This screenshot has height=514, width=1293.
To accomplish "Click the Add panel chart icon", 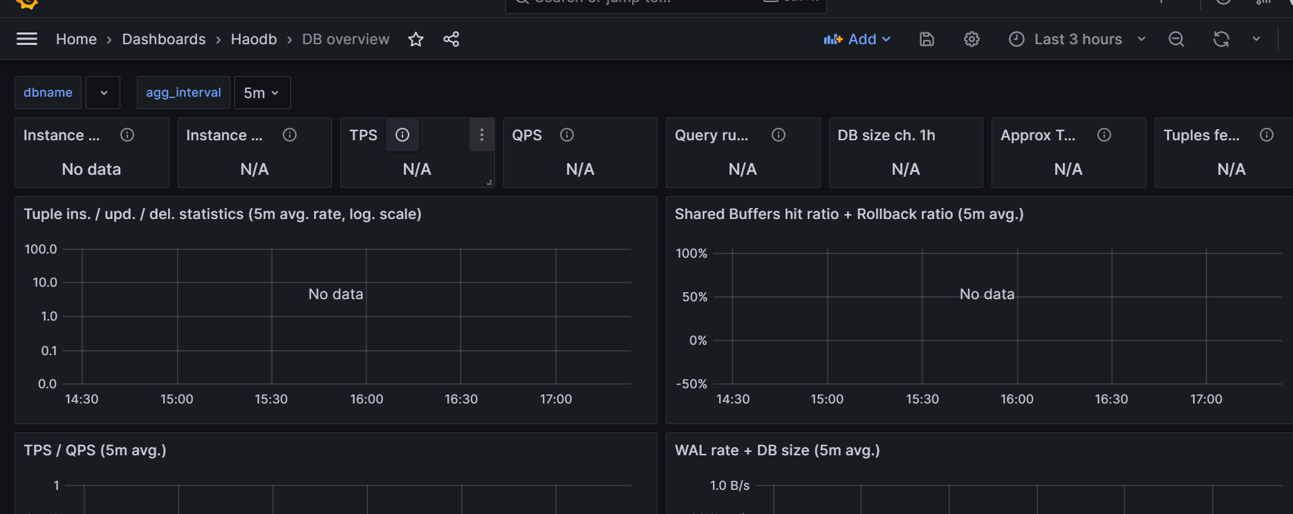I will click(832, 39).
